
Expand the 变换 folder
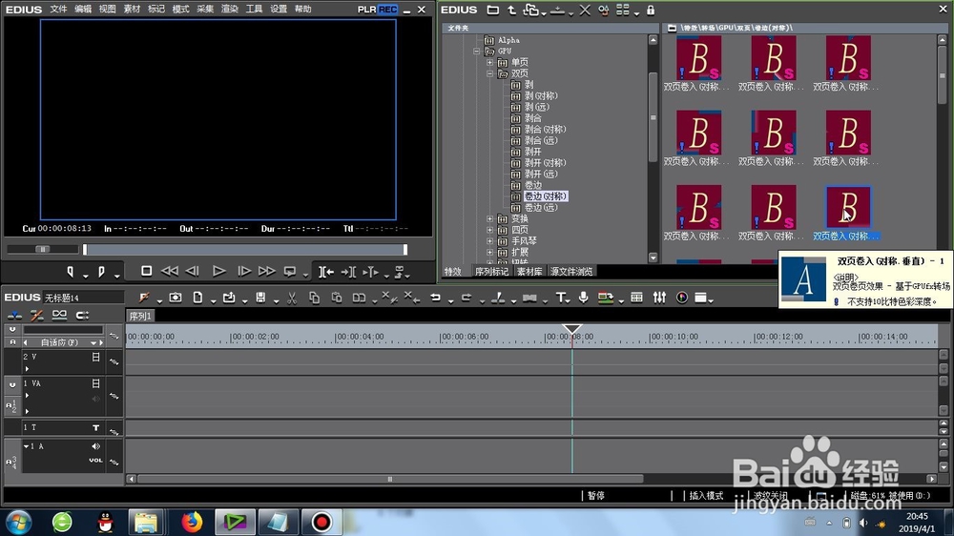click(489, 218)
